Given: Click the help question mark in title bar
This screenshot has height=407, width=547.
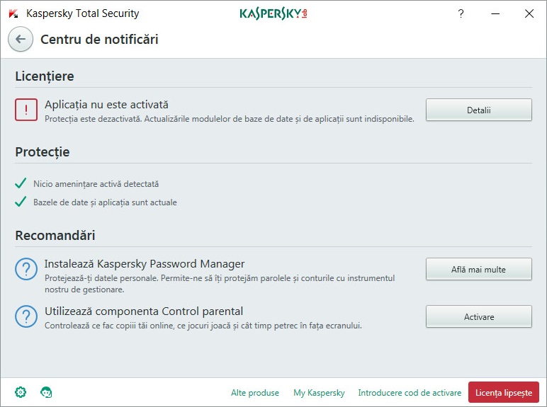Looking at the screenshot, I should 461,13.
